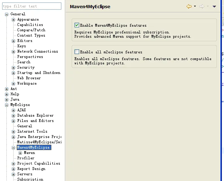The height and width of the screenshot is (181, 224).
Task: Select the Database Explorer label
Action: point(35,115)
